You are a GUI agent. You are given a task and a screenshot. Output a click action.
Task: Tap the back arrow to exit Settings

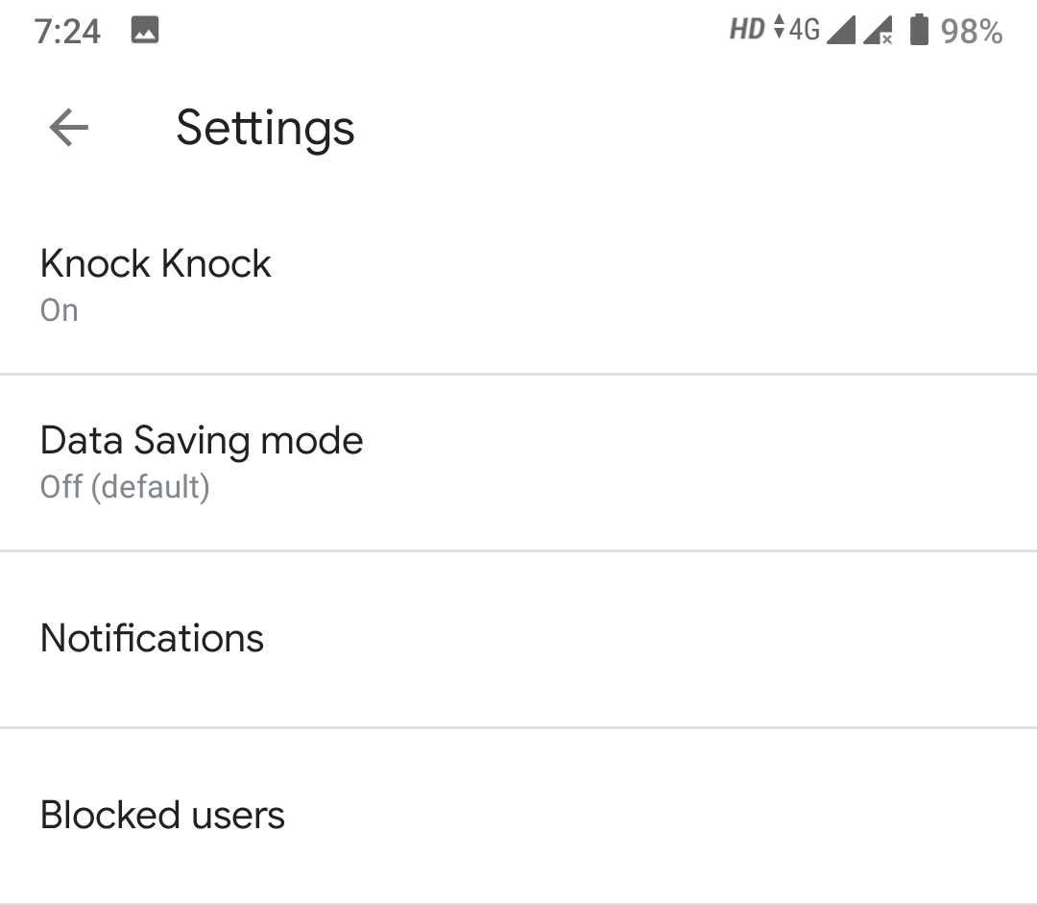[67, 127]
